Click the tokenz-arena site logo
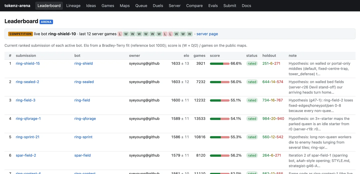Viewport: 360px width, 174px height. click(17, 5)
